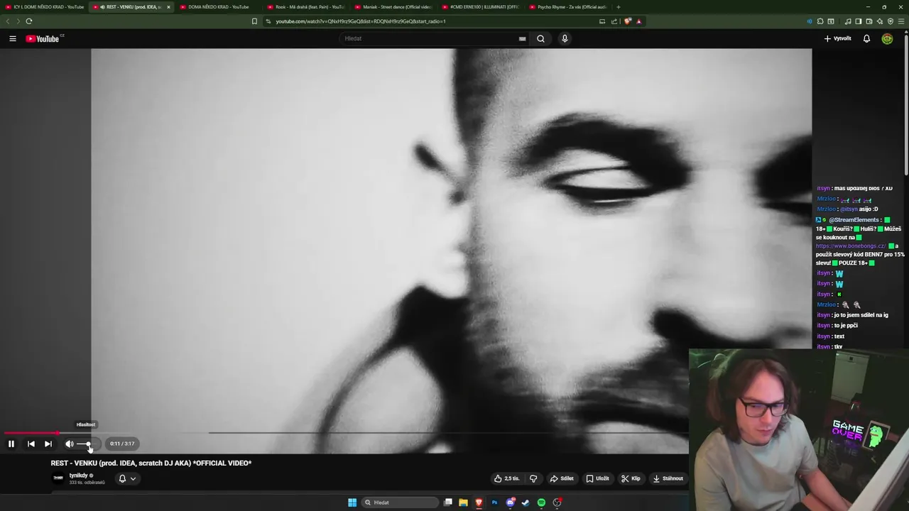The image size is (909, 511).
Task: Open the tynikdy channel name link
Action: (79, 476)
